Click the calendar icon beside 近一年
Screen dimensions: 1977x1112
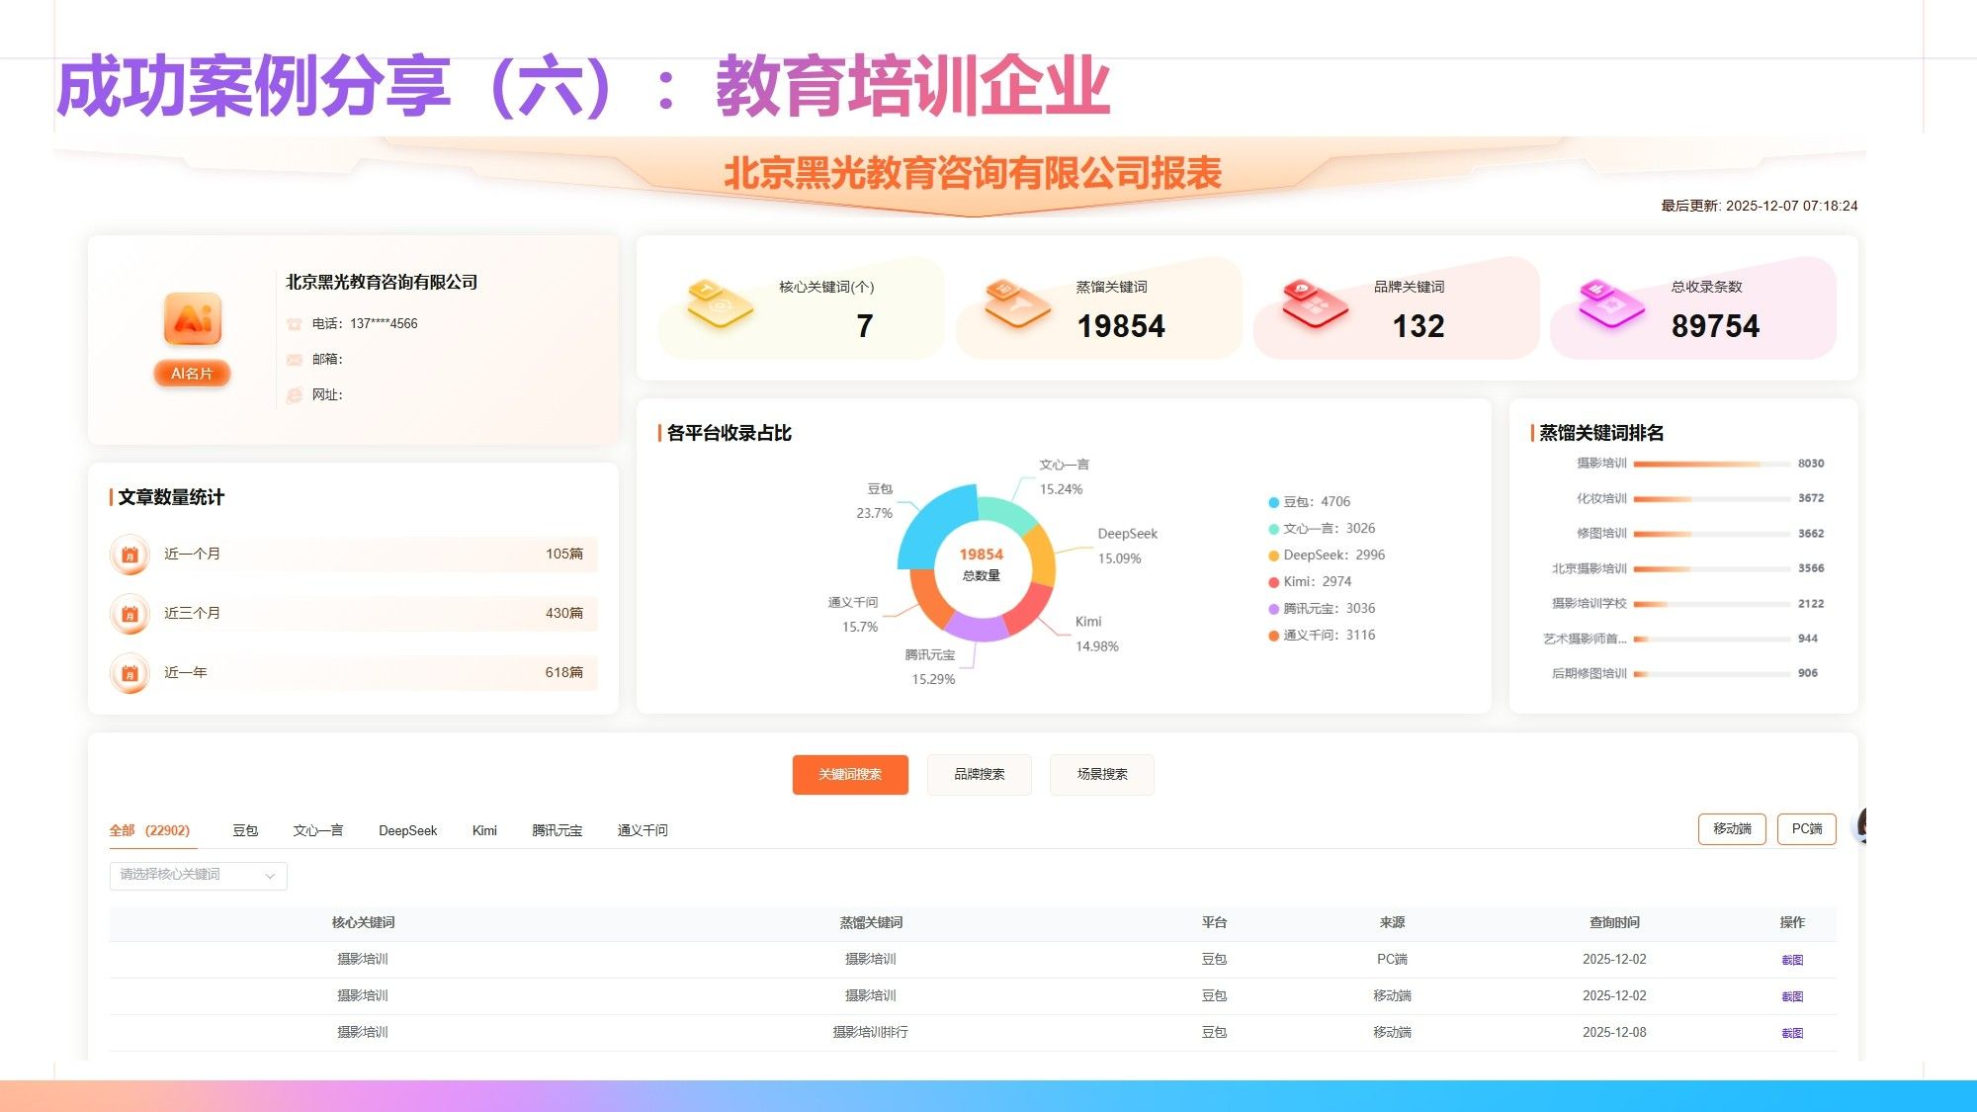tap(129, 673)
